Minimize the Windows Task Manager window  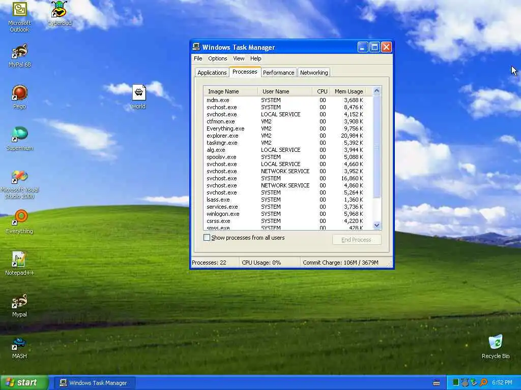point(362,47)
